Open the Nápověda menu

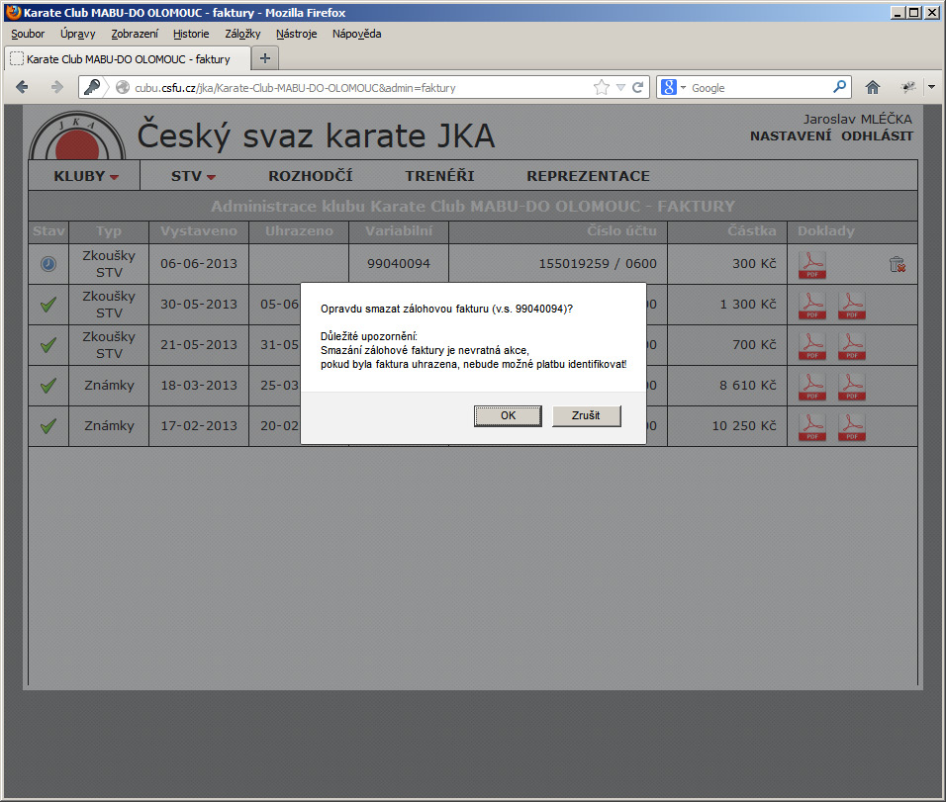tap(356, 34)
